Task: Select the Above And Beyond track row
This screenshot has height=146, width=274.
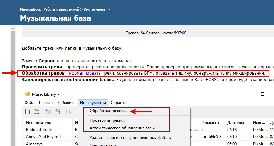Action: [x=43, y=136]
